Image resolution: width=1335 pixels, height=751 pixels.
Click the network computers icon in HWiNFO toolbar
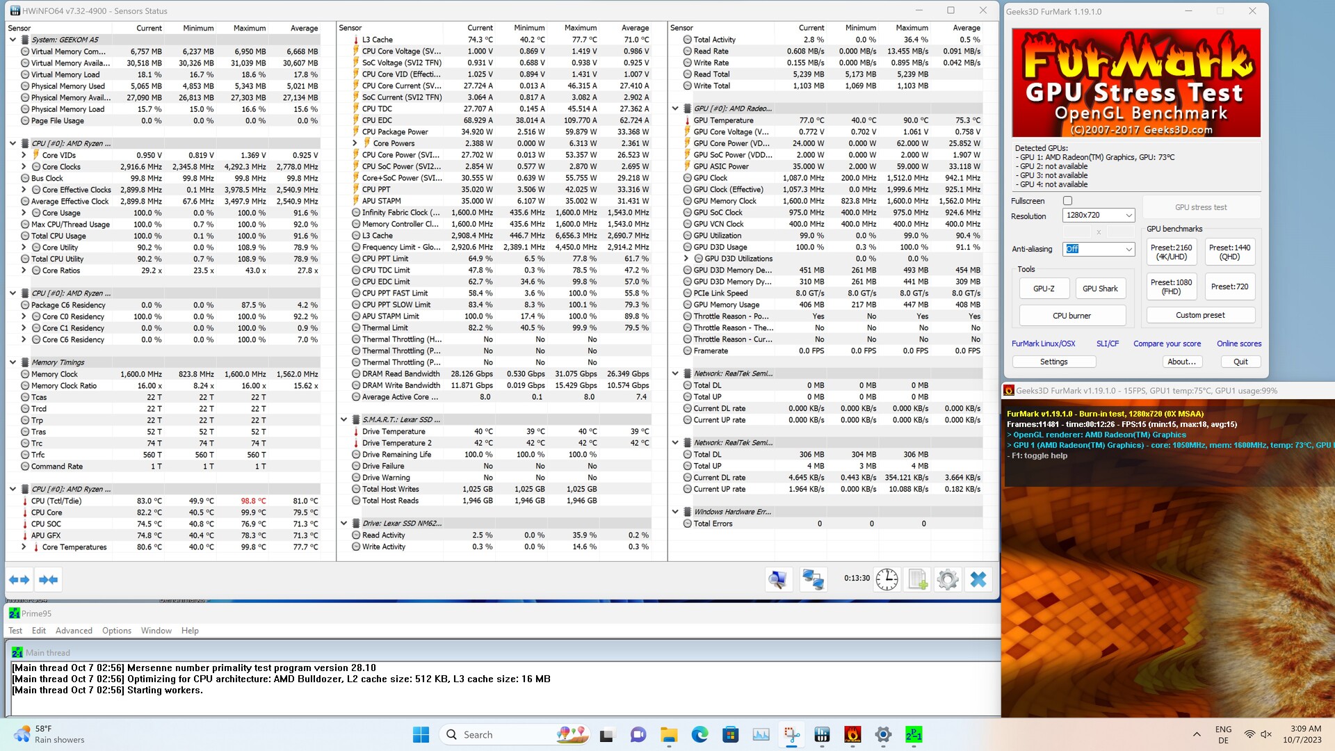pos(813,579)
